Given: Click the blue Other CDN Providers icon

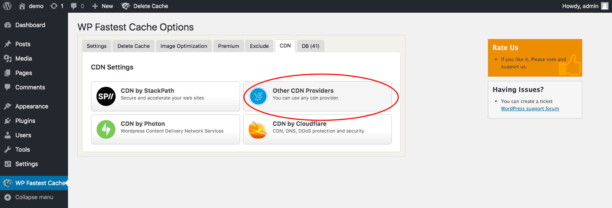Looking at the screenshot, I should 258,96.
